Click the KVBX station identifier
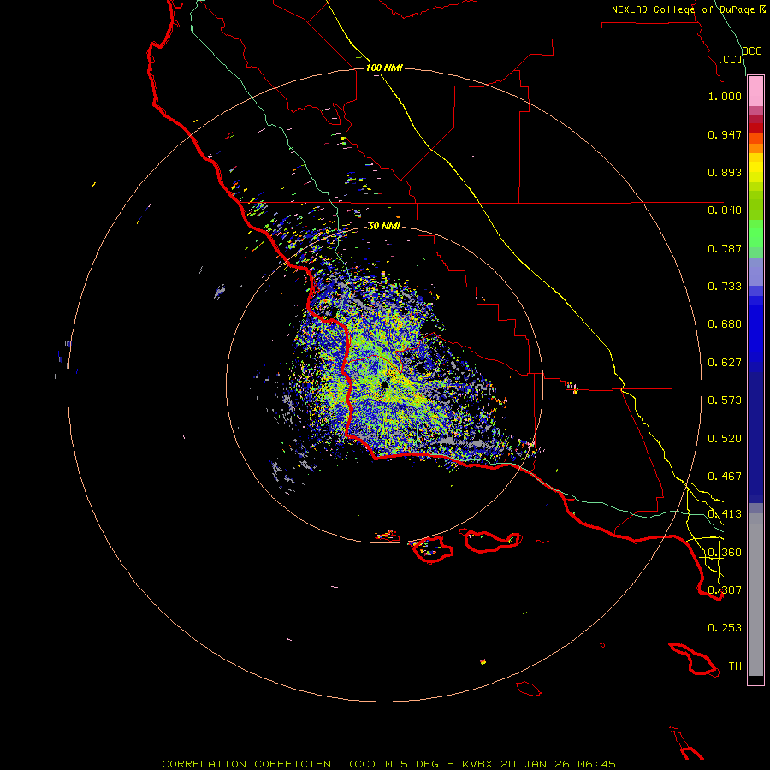This screenshot has width=770, height=770. (477, 764)
